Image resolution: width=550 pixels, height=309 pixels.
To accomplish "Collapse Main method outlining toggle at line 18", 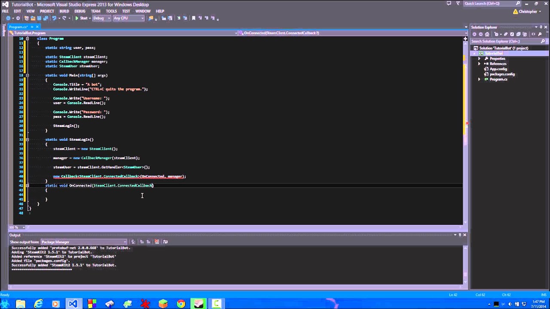I will coord(27,75).
